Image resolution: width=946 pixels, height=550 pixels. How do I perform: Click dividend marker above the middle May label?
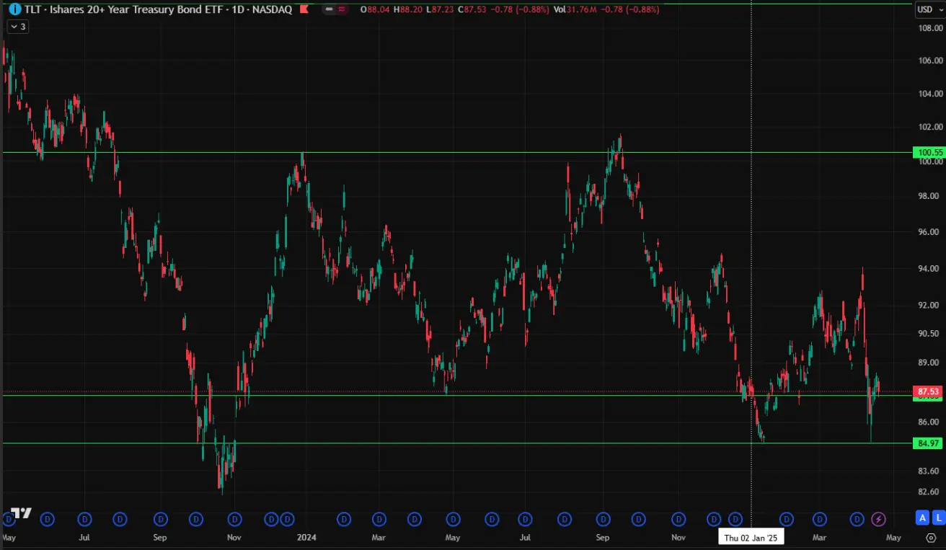click(453, 518)
